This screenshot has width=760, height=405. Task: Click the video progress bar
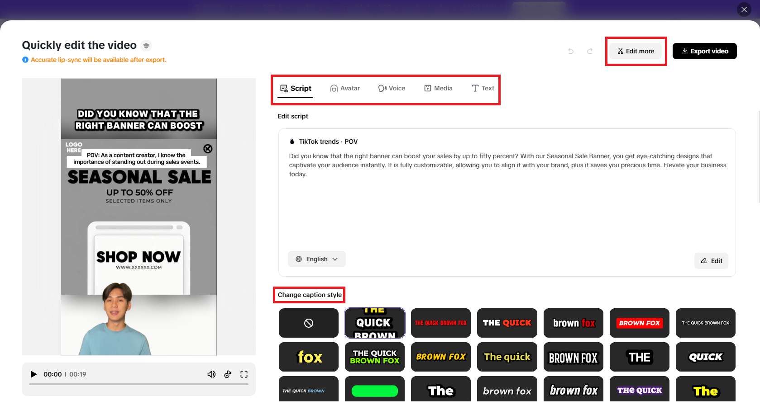pyautogui.click(x=139, y=384)
